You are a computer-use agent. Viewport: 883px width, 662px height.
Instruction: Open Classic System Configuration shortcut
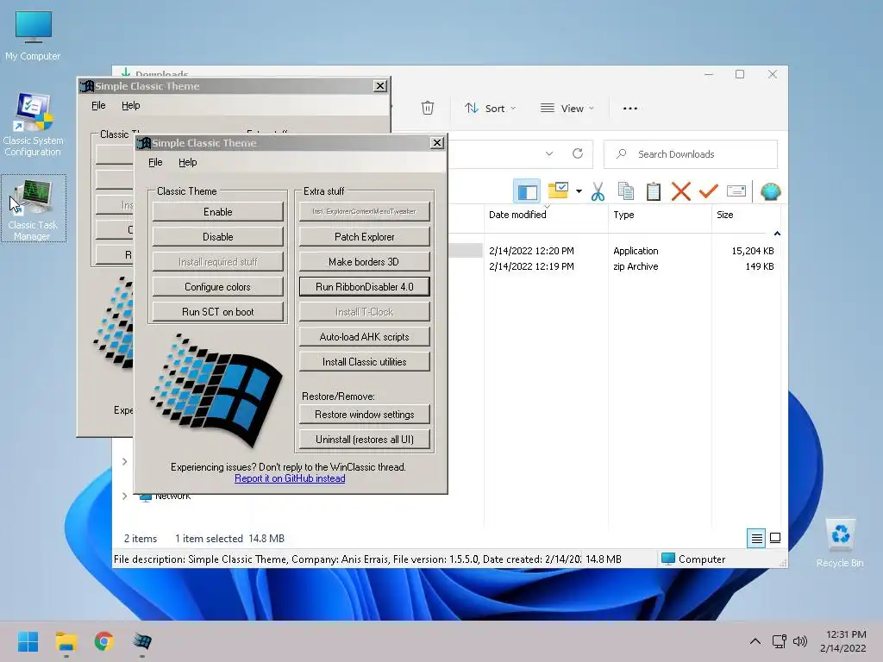33,124
